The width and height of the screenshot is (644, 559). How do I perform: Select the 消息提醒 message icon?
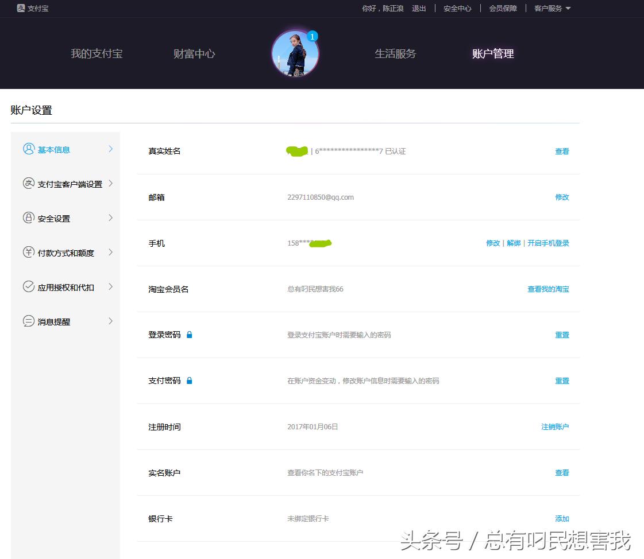(29, 321)
